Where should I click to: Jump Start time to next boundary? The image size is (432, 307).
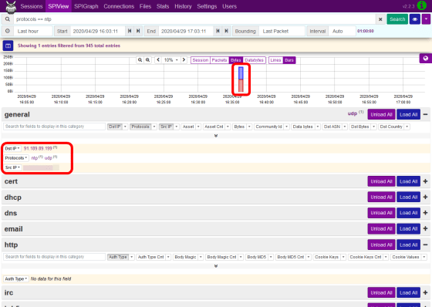point(138,31)
